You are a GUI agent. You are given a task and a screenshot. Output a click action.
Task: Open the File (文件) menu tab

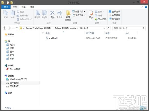point(6,7)
